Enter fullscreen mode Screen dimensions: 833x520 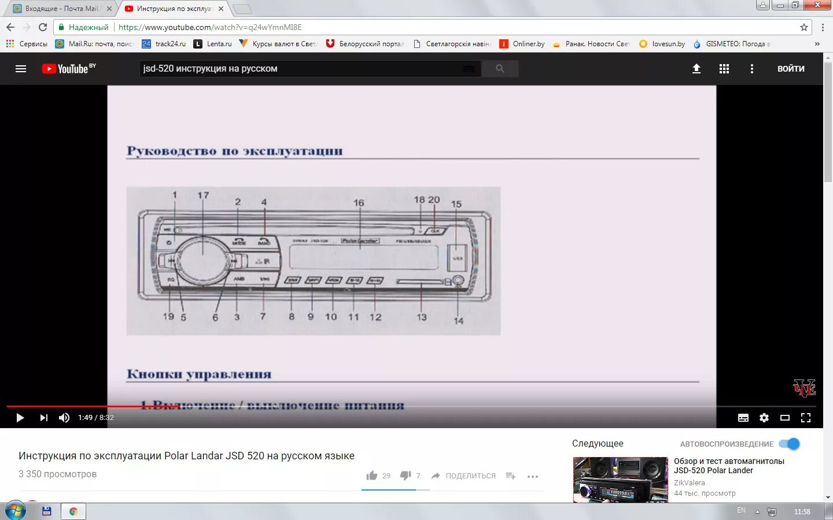tap(806, 418)
